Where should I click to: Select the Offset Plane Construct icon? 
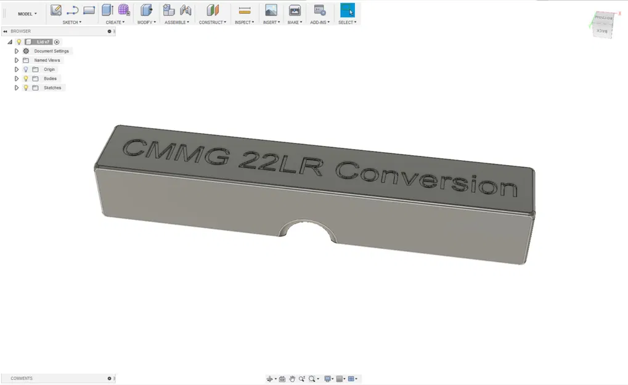coord(213,10)
